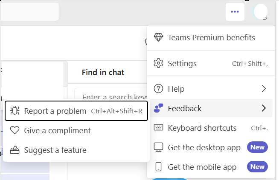Click the mobile phone icon
The height and width of the screenshot is (180, 279).
[158, 167]
